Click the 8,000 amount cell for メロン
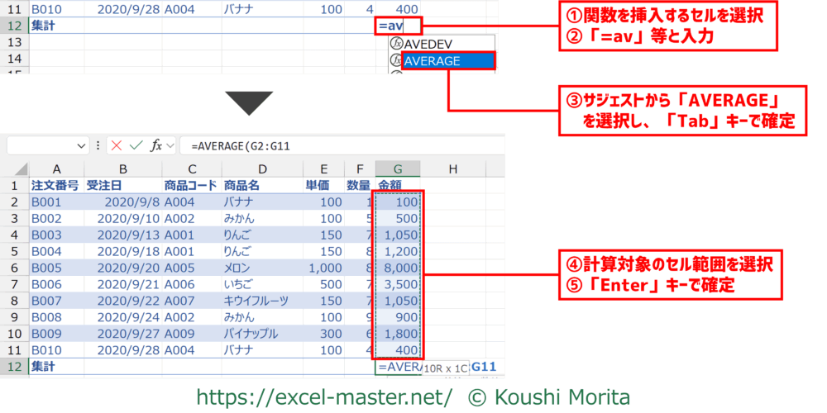This screenshot has width=827, height=413. [x=398, y=268]
